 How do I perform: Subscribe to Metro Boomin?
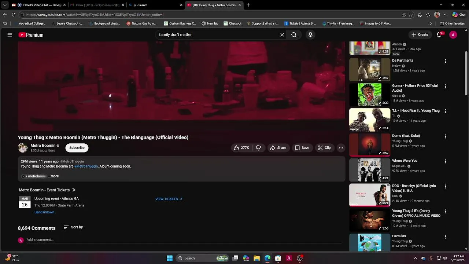pyautogui.click(x=77, y=148)
